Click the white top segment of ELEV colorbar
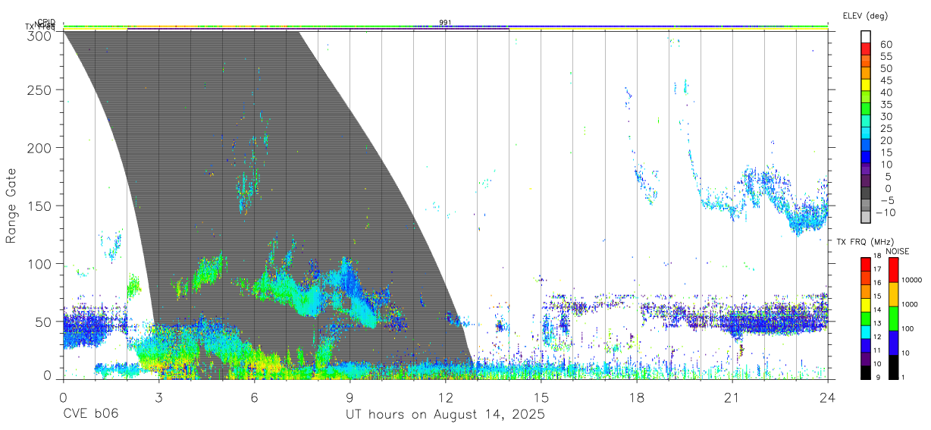This screenshot has width=931, height=430. click(x=867, y=37)
